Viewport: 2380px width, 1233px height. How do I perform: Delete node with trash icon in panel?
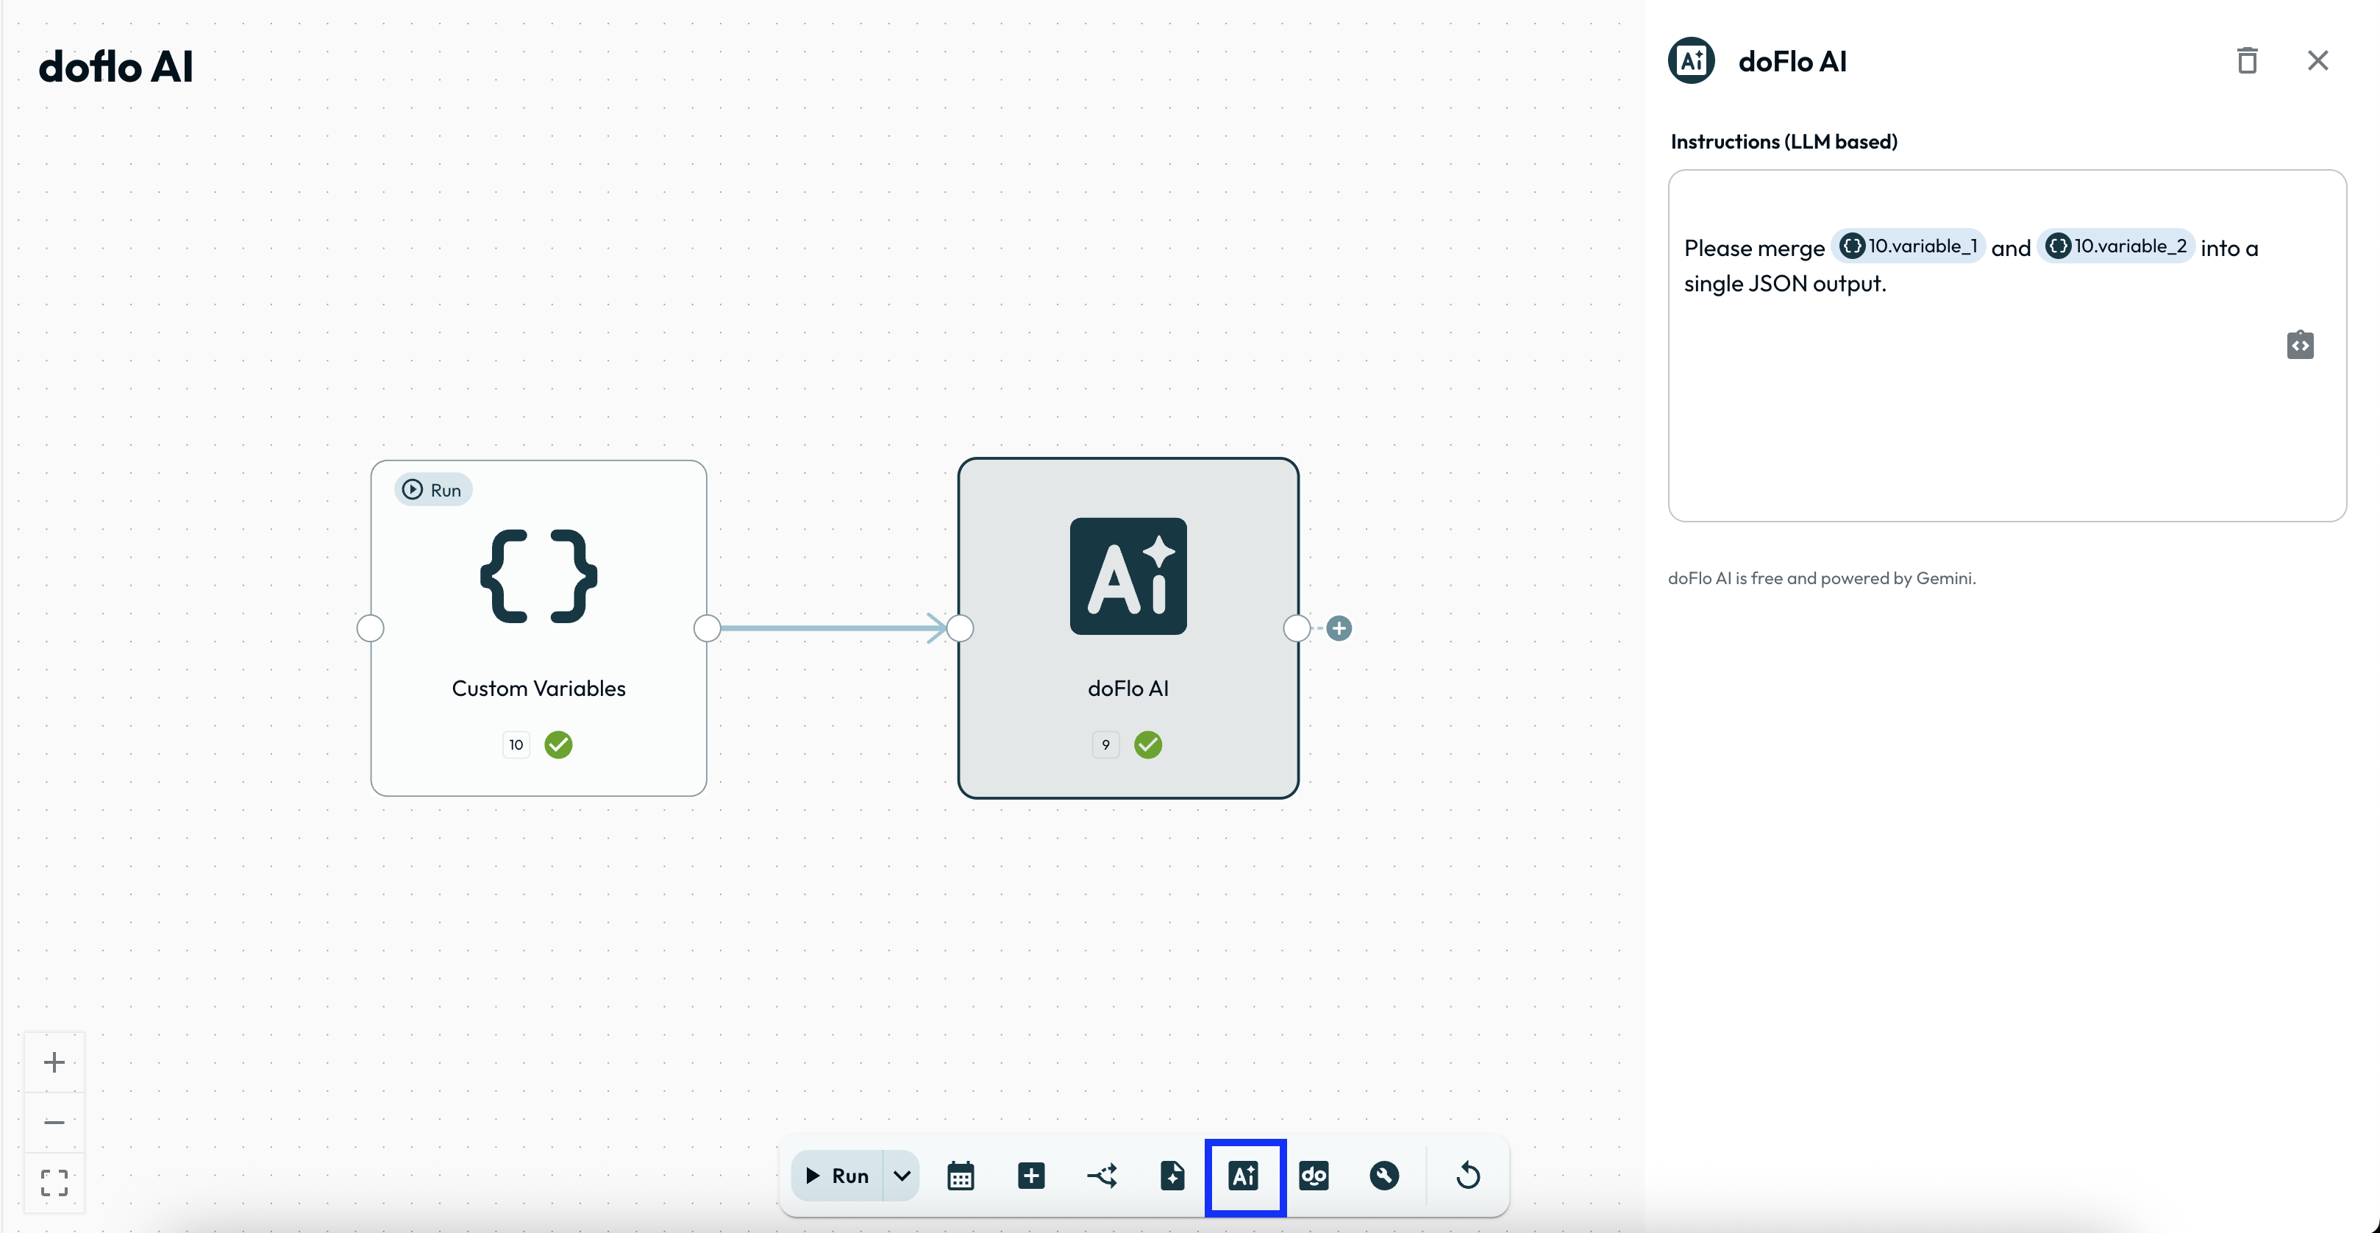(x=2248, y=61)
